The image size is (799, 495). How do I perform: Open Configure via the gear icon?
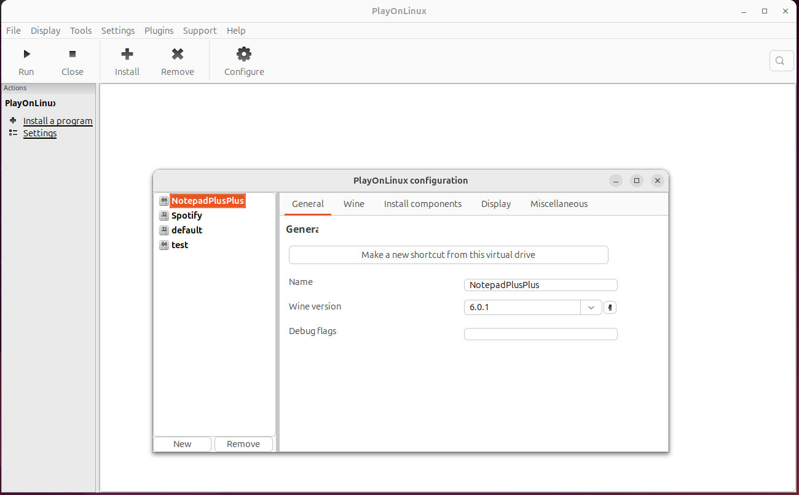pos(244,54)
